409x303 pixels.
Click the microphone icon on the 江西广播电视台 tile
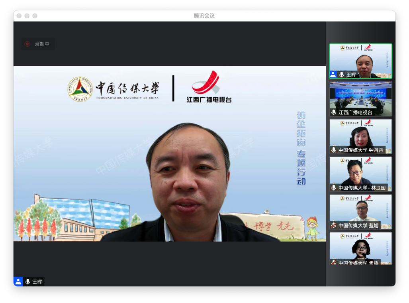pyautogui.click(x=334, y=112)
